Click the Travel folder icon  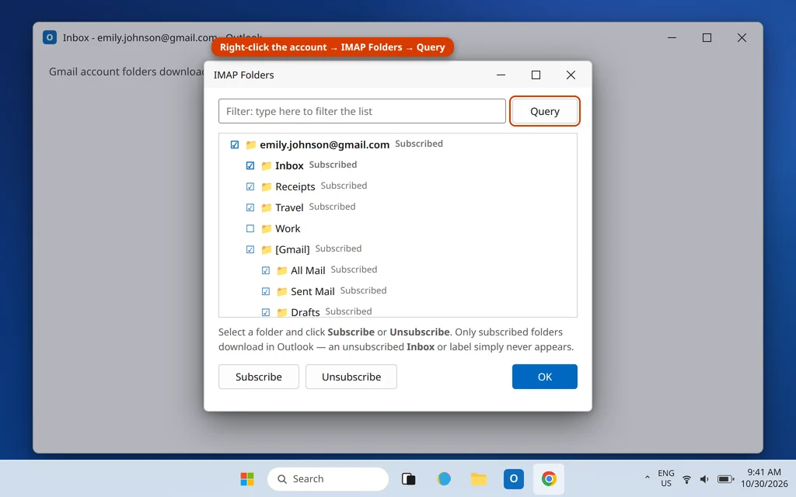tap(267, 207)
